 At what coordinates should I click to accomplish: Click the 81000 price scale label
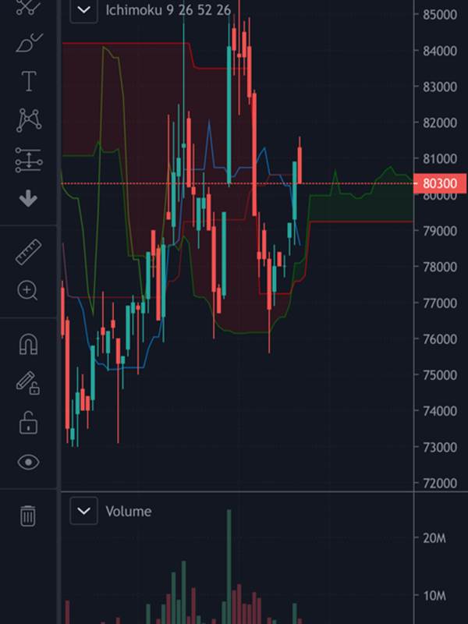tap(440, 158)
